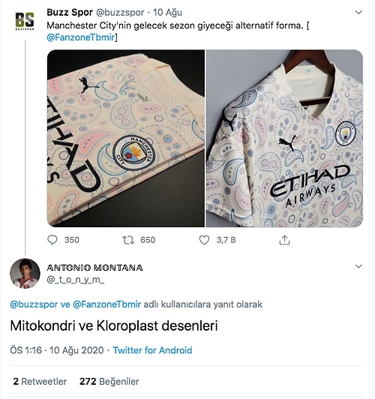Click the 10 Ağu tweet date
Image resolution: width=375 pixels, height=399 pixels.
[x=167, y=12]
